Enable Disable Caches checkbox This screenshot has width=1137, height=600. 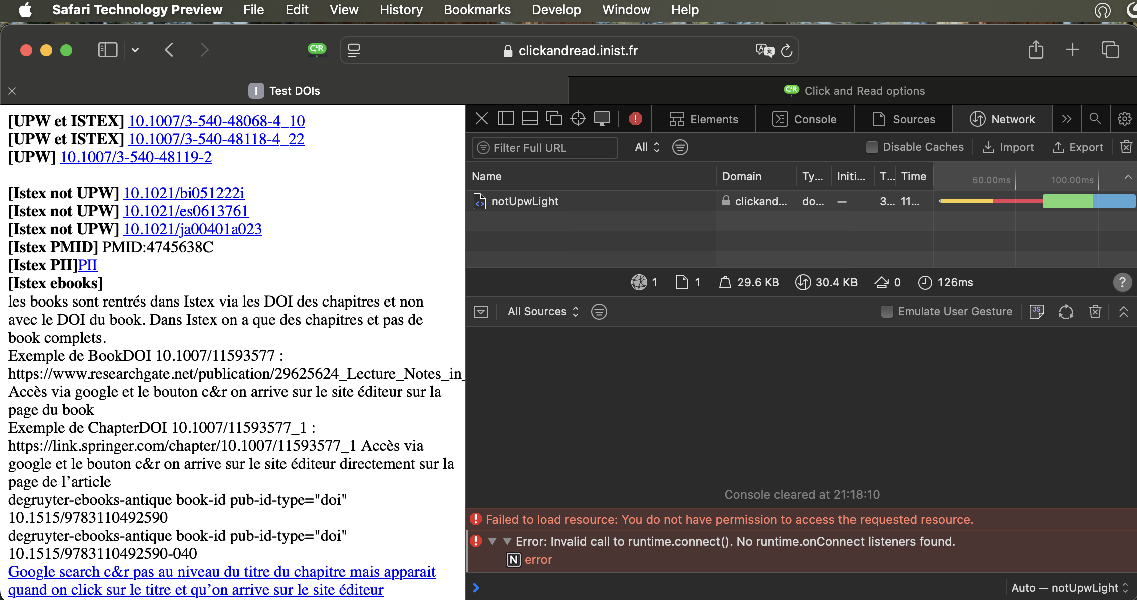(x=872, y=147)
